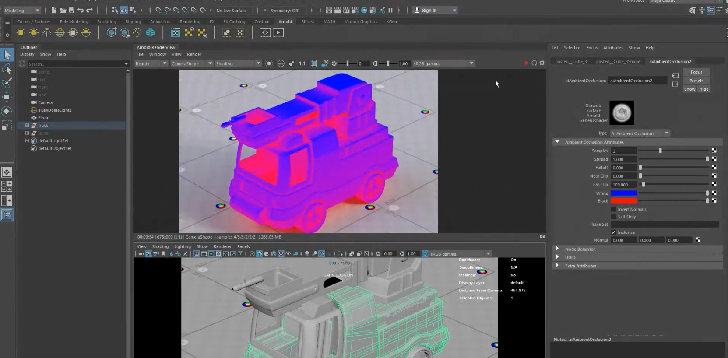
Task: Open a scene with the folder icon
Action: (63, 10)
